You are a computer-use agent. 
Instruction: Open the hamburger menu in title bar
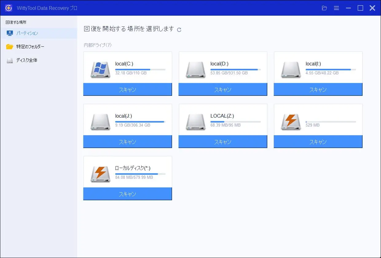(336, 8)
